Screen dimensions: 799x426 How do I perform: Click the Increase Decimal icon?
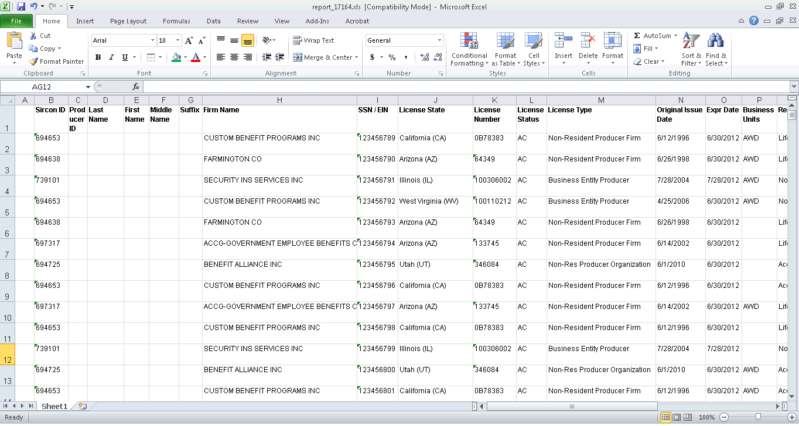(x=425, y=57)
